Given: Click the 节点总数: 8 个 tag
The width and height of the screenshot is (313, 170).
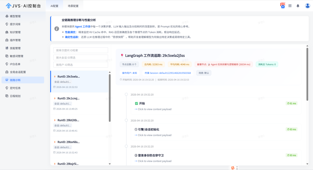Looking at the screenshot, I should 129,64.
